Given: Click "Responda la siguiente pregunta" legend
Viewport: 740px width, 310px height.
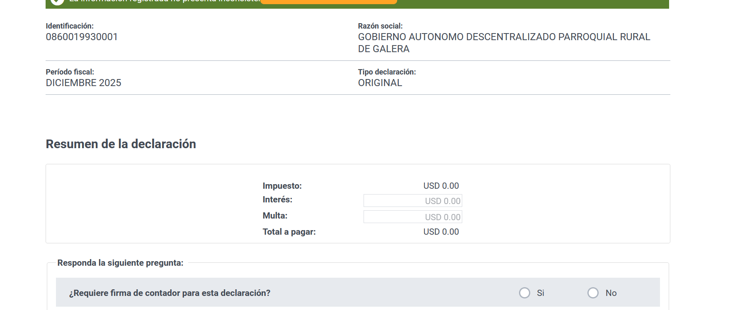Looking at the screenshot, I should (x=120, y=263).
